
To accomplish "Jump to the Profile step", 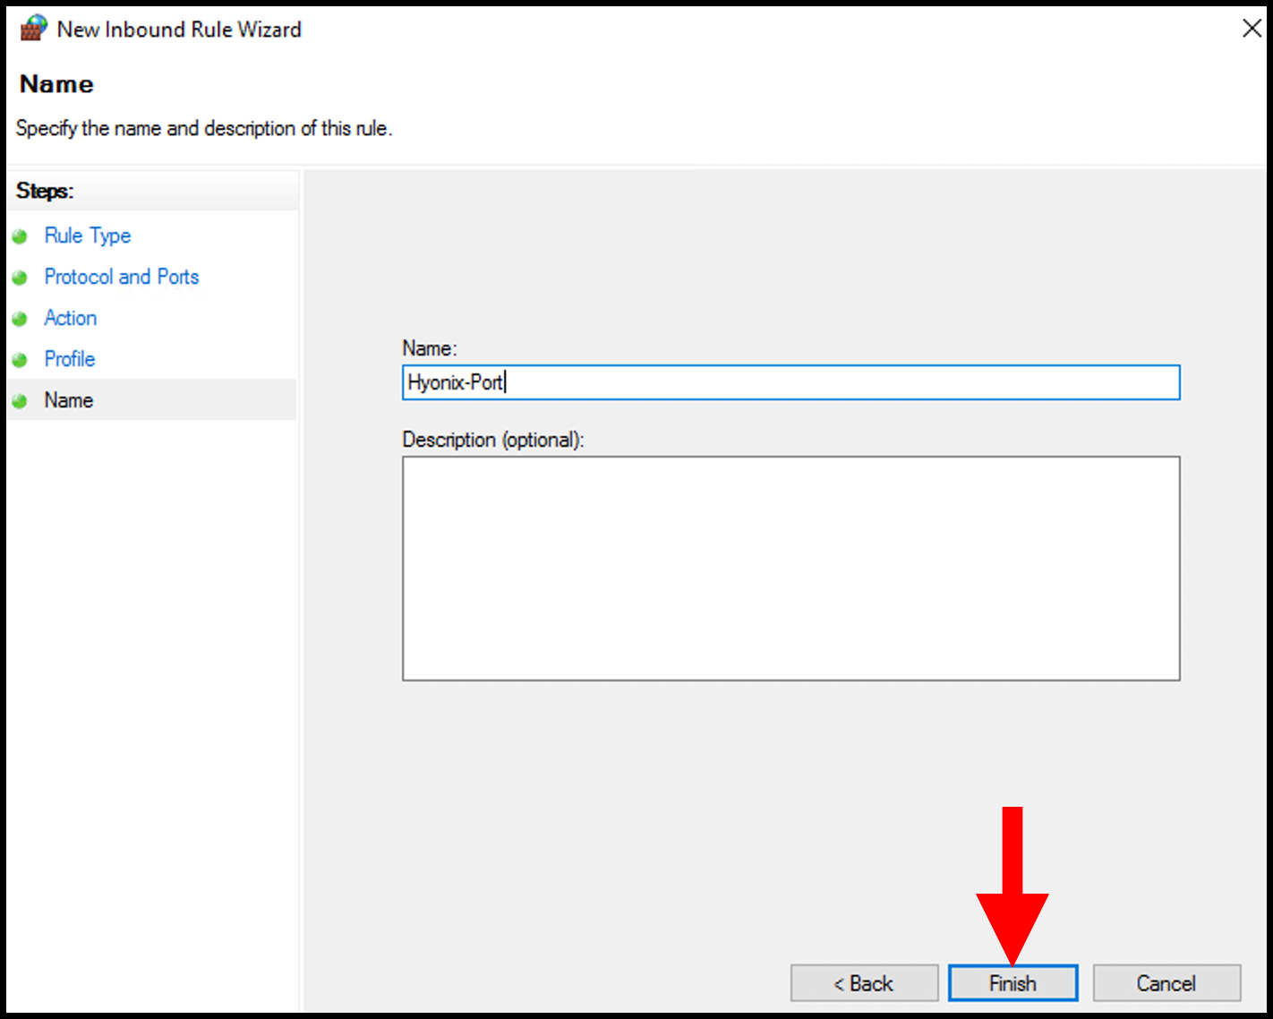I will (69, 359).
